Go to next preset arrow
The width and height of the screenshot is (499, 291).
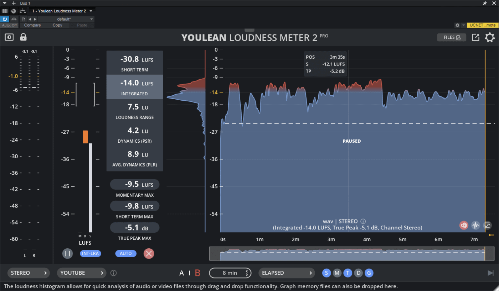[x=35, y=19]
